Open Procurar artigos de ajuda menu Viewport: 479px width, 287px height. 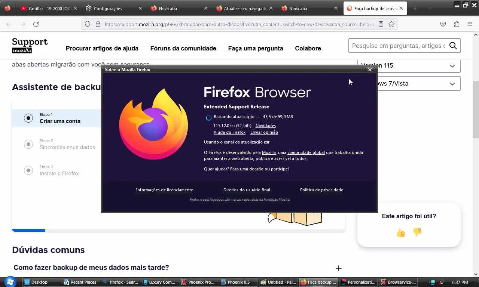(x=102, y=48)
